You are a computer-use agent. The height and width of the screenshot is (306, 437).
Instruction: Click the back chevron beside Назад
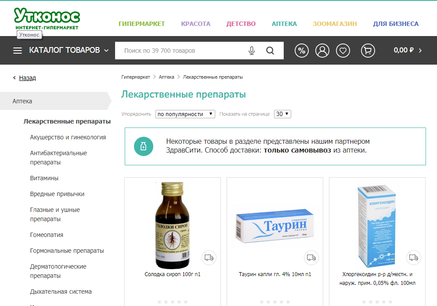14,78
